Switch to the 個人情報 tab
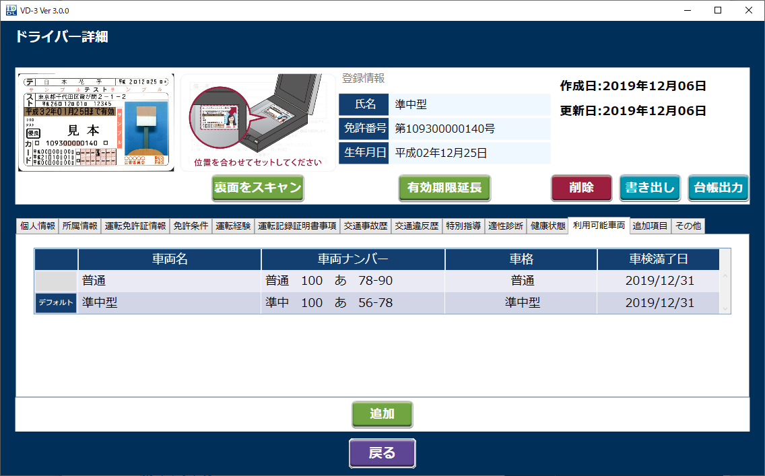This screenshot has height=476, width=765. (38, 226)
